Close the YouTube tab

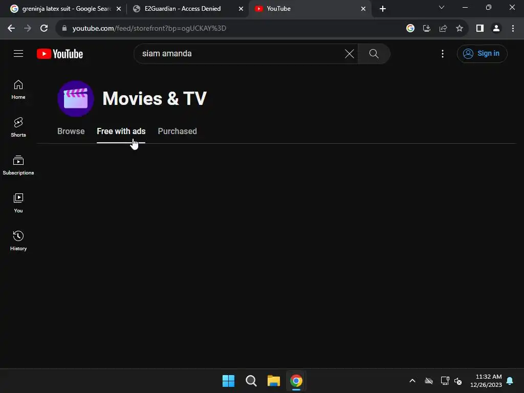tap(363, 9)
